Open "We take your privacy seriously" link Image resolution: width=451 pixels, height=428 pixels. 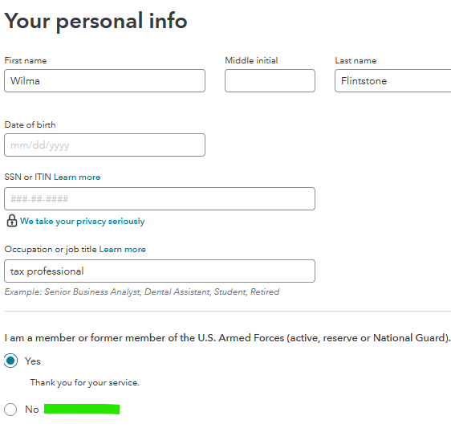click(83, 221)
